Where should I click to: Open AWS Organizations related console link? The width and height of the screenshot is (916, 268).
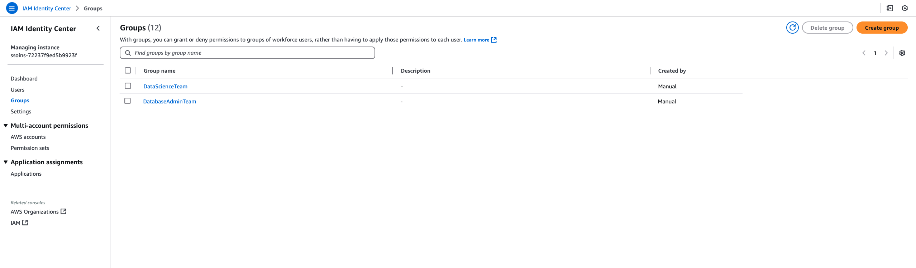[35, 212]
